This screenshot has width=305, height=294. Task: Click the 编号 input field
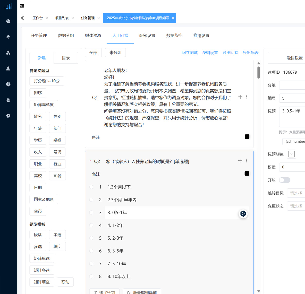292,98
